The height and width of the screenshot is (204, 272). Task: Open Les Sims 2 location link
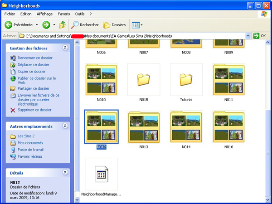[x=26, y=136]
